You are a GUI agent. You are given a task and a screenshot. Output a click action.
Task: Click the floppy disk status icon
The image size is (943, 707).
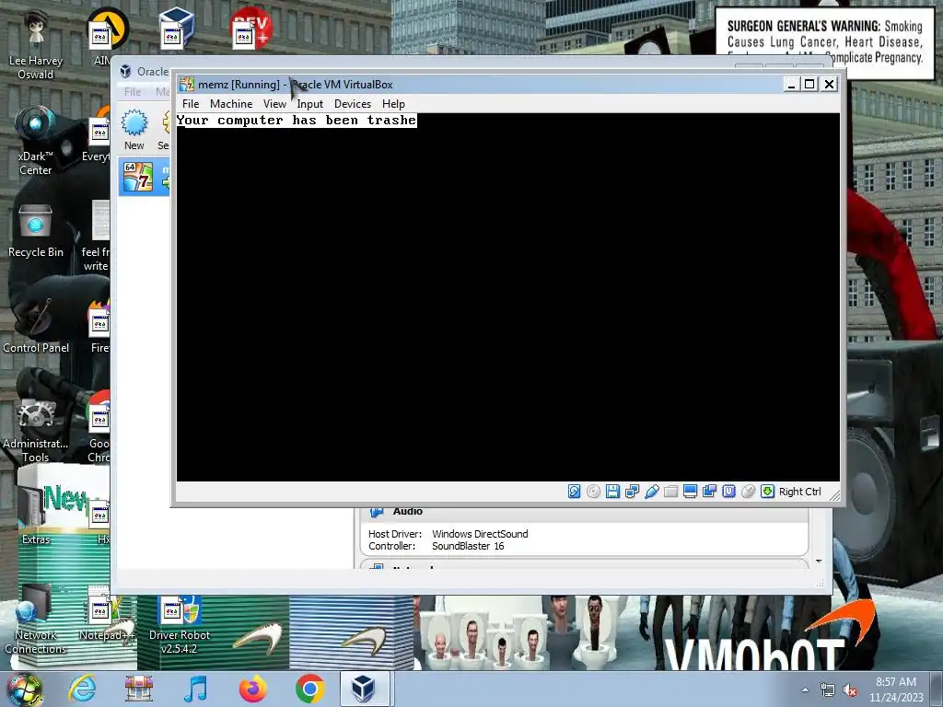click(612, 492)
